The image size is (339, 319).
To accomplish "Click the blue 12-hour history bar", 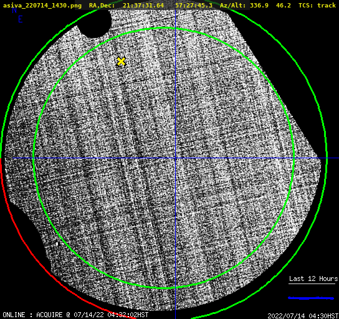I will [311, 298].
